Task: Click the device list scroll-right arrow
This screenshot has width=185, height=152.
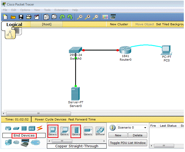Action: pos(104,141)
